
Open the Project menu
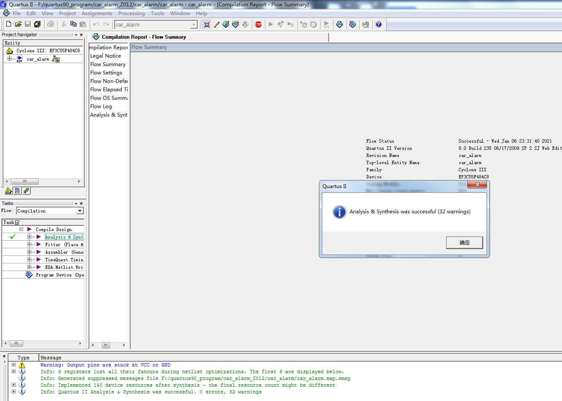[67, 13]
